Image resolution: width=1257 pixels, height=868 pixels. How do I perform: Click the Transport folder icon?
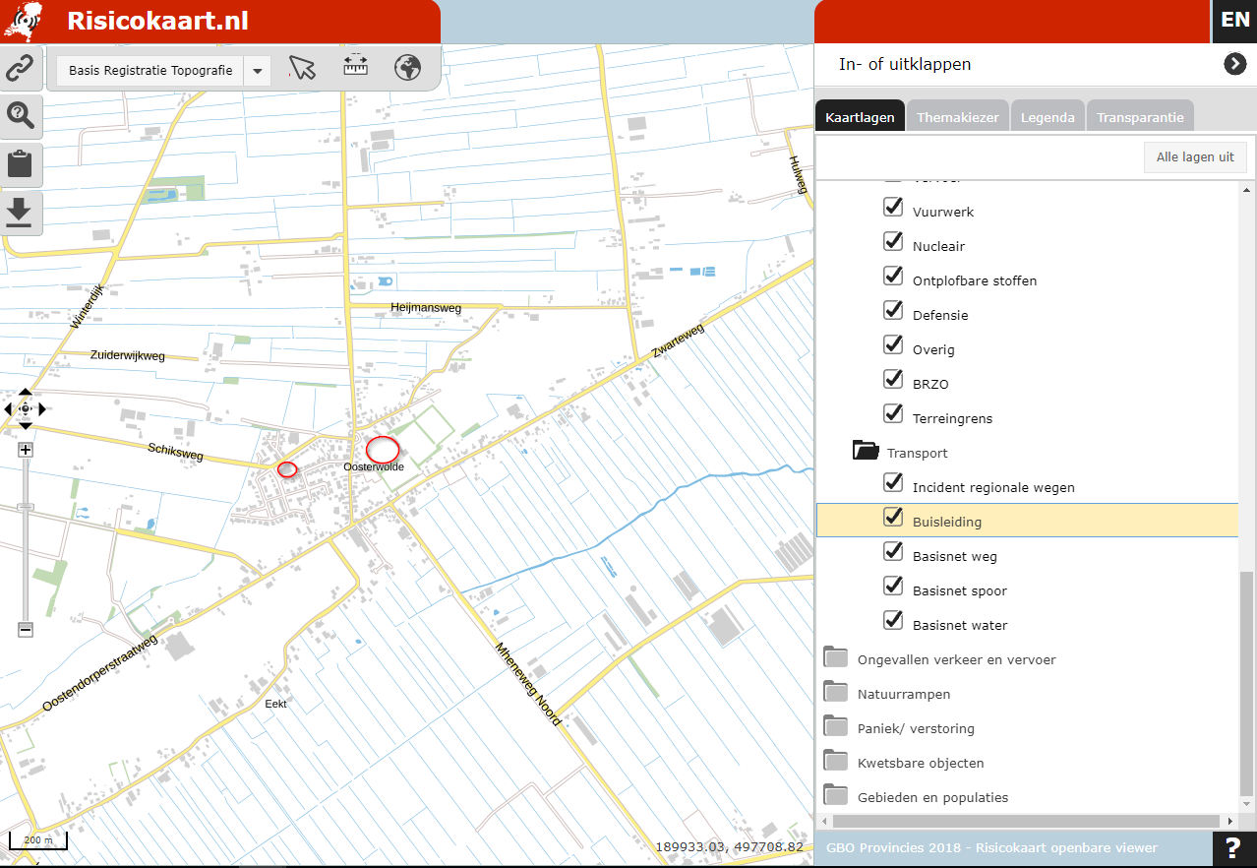pyautogui.click(x=864, y=450)
